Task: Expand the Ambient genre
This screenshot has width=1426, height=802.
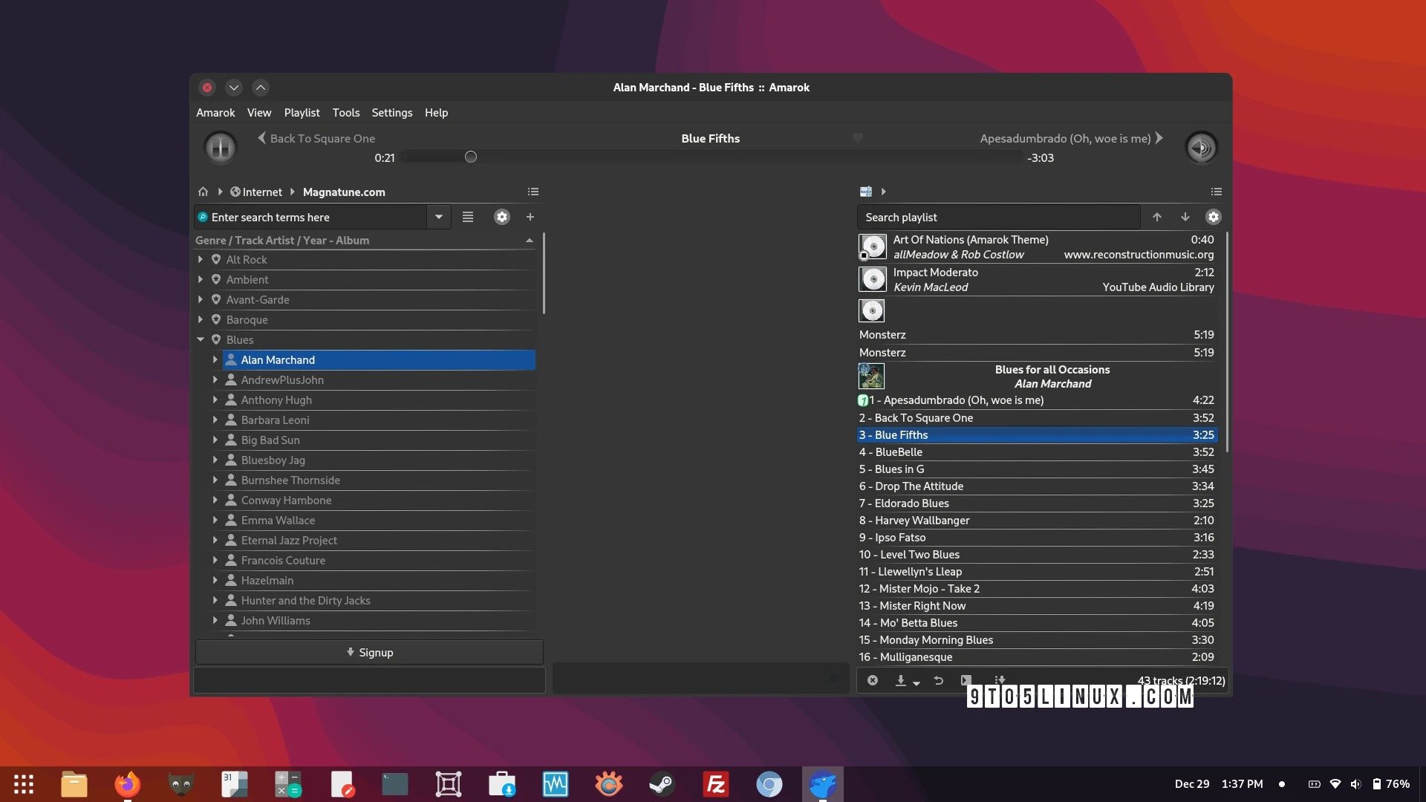Action: [x=201, y=280]
